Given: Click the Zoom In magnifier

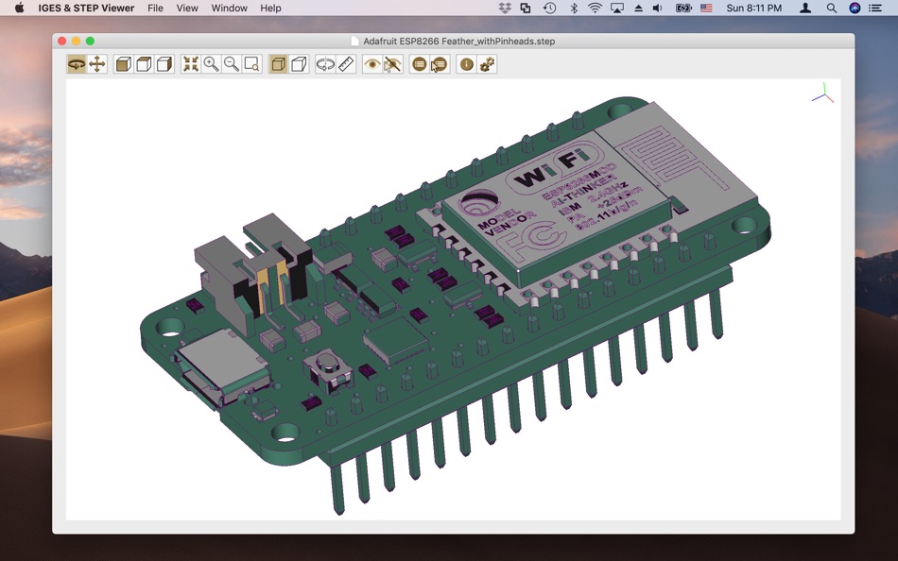Looking at the screenshot, I should pos(212,64).
